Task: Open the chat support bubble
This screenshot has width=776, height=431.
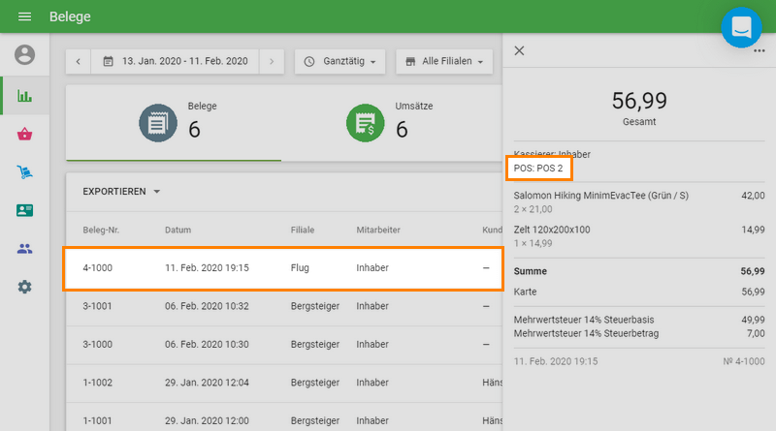Action: coord(741,27)
